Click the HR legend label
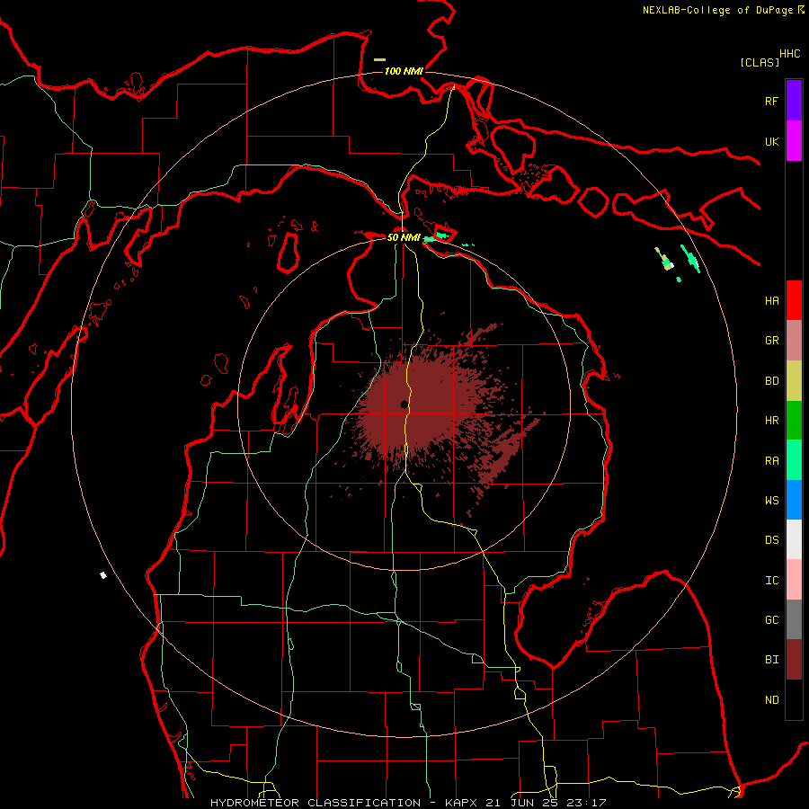 771,421
